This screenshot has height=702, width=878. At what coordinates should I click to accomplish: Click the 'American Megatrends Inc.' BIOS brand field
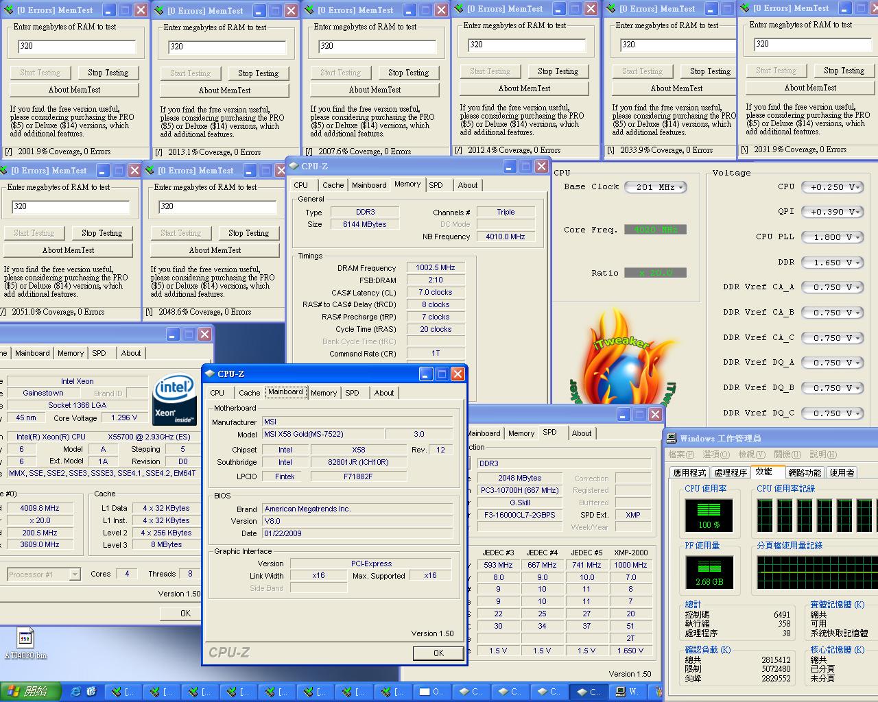click(357, 509)
